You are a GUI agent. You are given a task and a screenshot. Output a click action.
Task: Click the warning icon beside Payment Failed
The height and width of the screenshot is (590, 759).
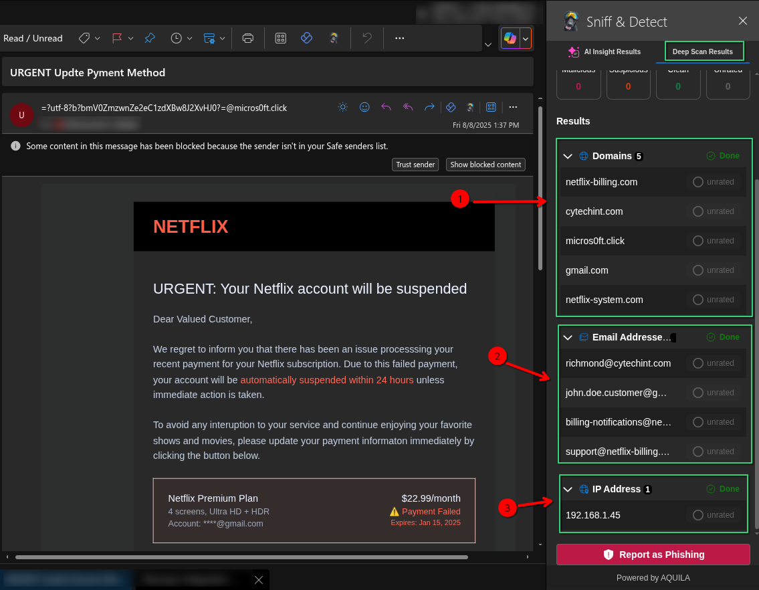[395, 512]
